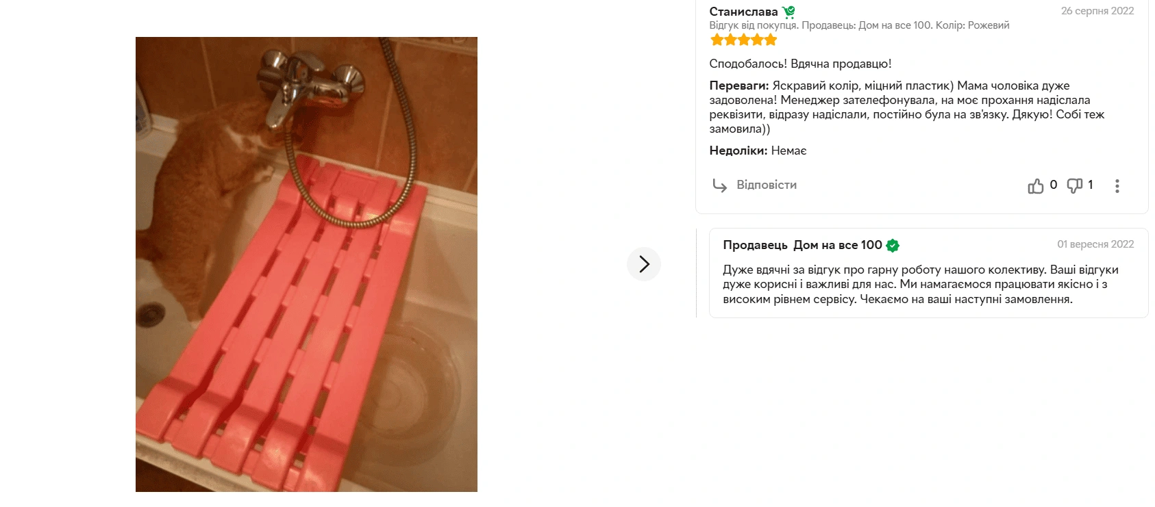Open the three-dot review options menu
This screenshot has height=507, width=1155.
coord(1117,186)
